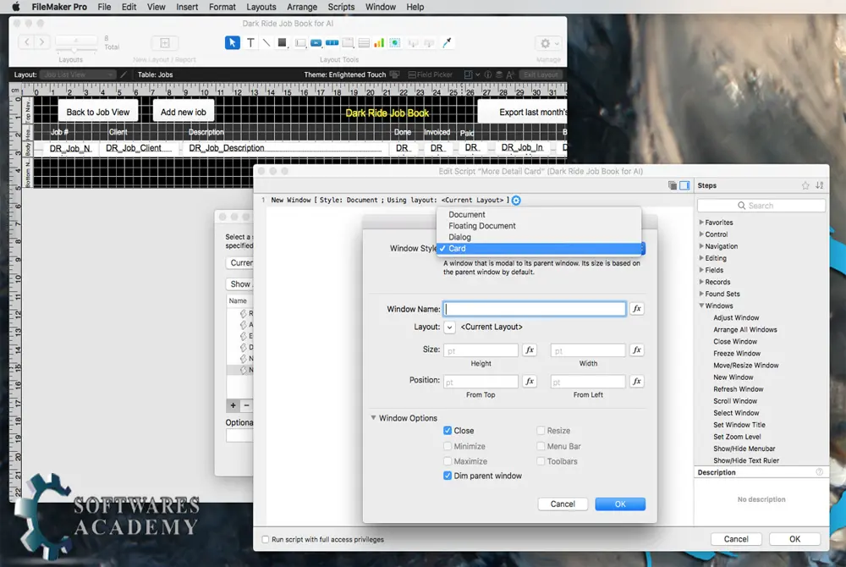Image resolution: width=846 pixels, height=567 pixels.
Task: Expand the Navigation steps category
Action: click(x=701, y=246)
